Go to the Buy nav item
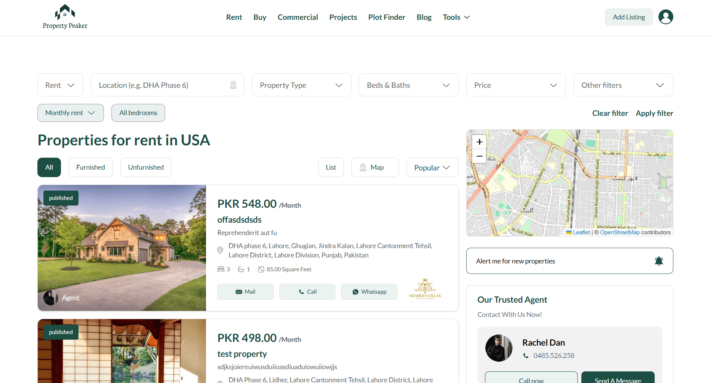Image resolution: width=710 pixels, height=383 pixels. pyautogui.click(x=260, y=17)
